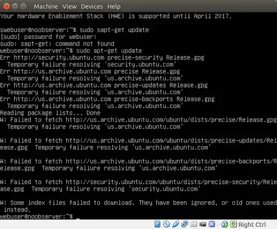This screenshot has height=229, width=277.
Task: Minimize the virtual machine window
Action: click(15, 6)
